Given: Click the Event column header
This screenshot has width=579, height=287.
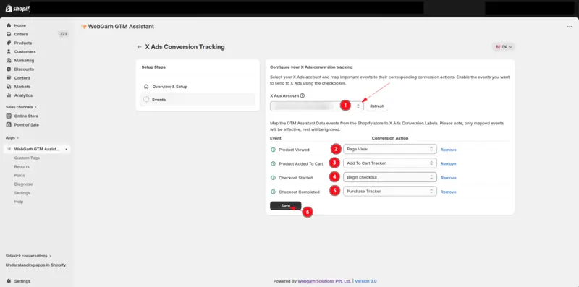Looking at the screenshot, I should pyautogui.click(x=276, y=138).
